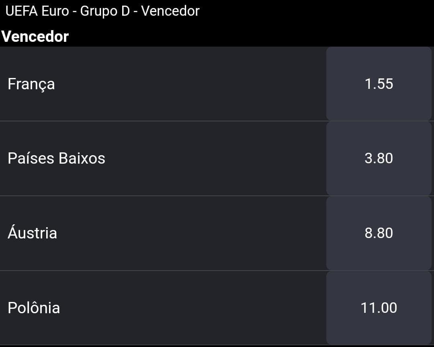Select Polônia odds 11.00
This screenshot has width=434, height=347.
click(x=379, y=308)
